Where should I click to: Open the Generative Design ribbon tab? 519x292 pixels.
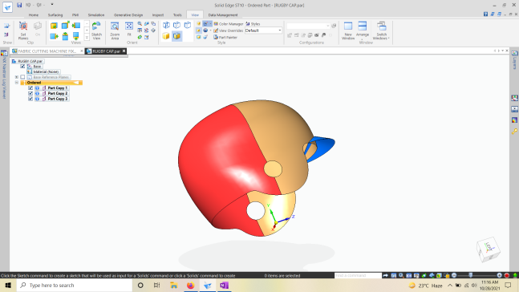pos(128,15)
